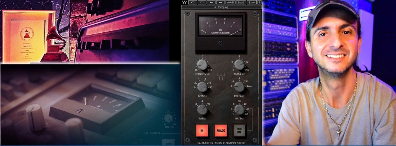Viewport: 396px width, 146px height.
Task: Click the 'G-MASTER BUSS COMPRESSOR' title text
Action: [221, 143]
